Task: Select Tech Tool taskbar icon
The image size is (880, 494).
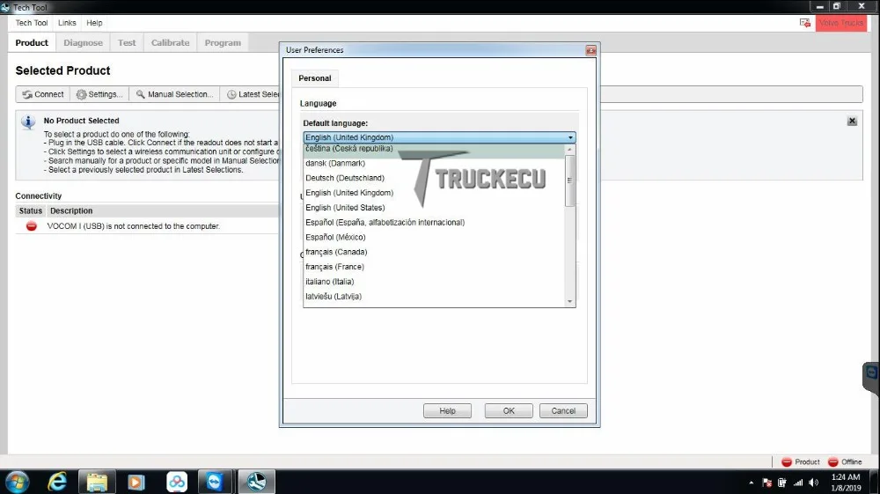Action: (256, 482)
